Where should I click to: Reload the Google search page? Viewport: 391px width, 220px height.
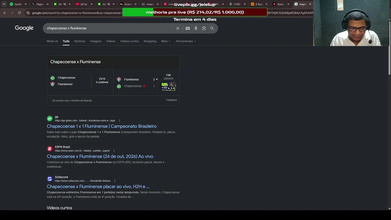click(19, 13)
